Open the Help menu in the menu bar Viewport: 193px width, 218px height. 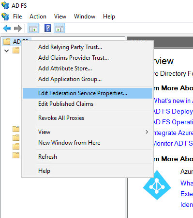click(x=109, y=17)
